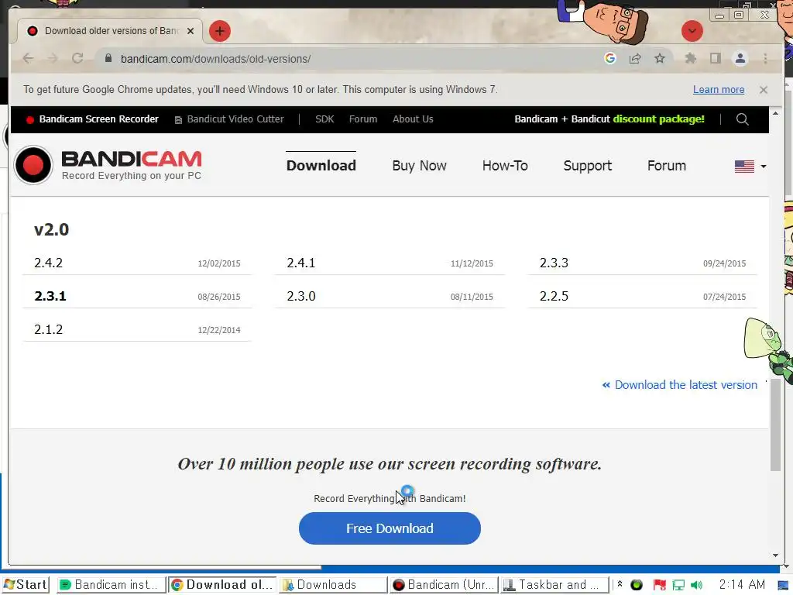Select Forum in main navigation
Viewport: 793px width, 595px height.
pyautogui.click(x=667, y=166)
